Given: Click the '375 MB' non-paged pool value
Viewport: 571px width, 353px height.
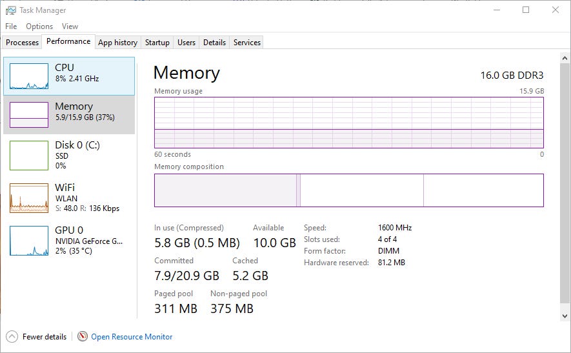Looking at the screenshot, I should click(232, 308).
